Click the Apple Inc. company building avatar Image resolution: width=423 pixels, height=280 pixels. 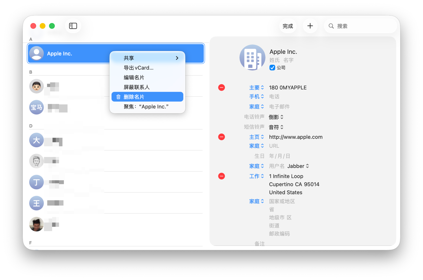(252, 57)
